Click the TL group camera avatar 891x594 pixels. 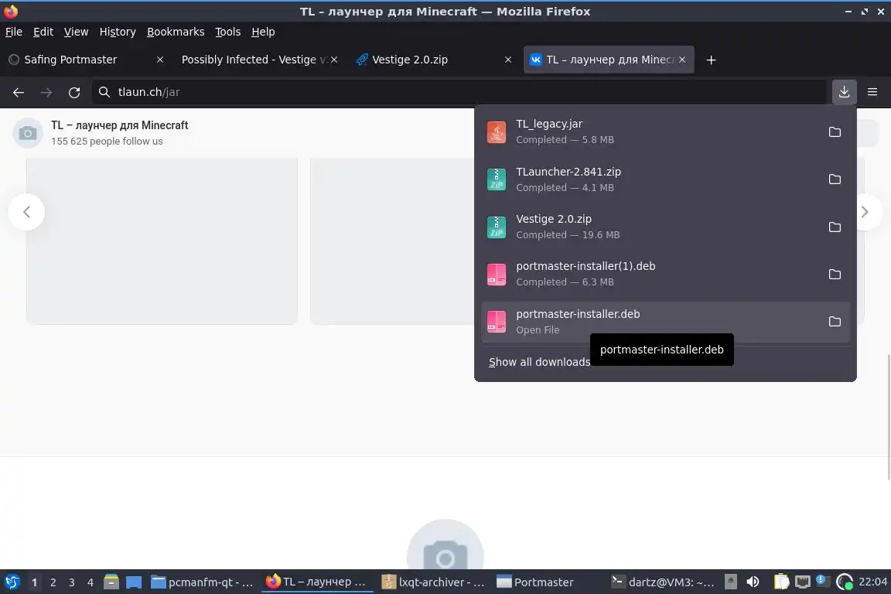pyautogui.click(x=27, y=133)
